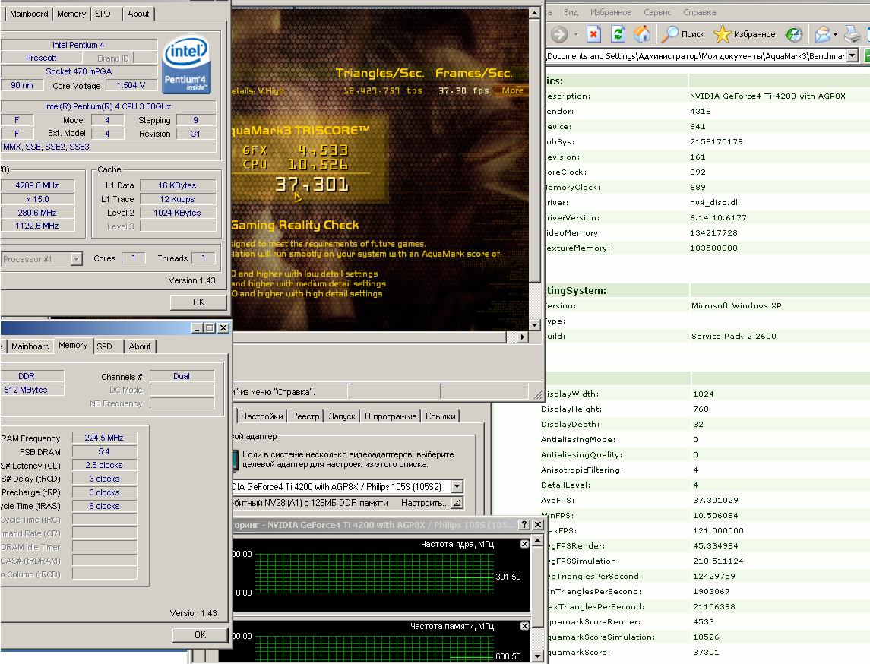
Task: Close the Частота памяти graph with its X
Action: coord(524,626)
